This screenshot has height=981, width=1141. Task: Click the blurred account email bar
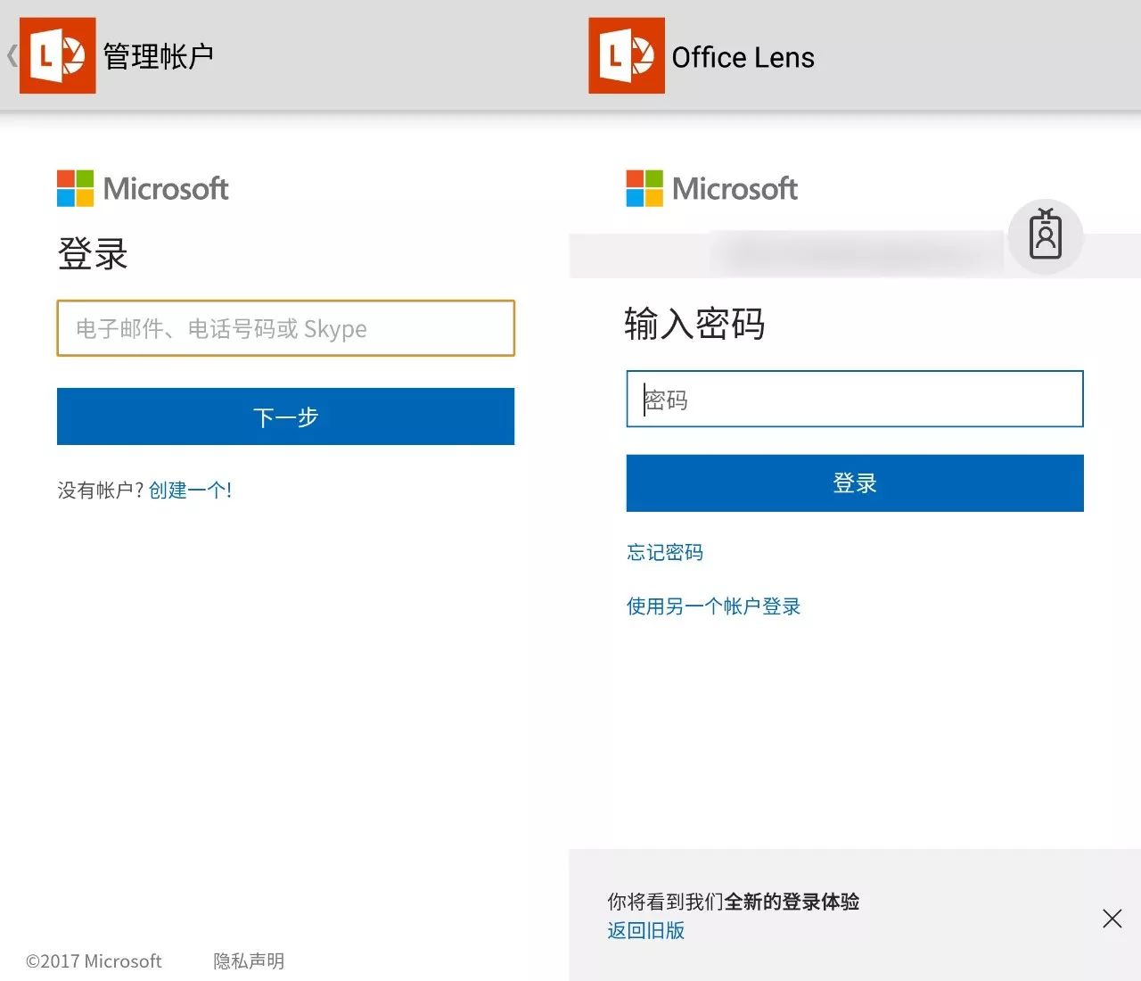pyautogui.click(x=858, y=254)
